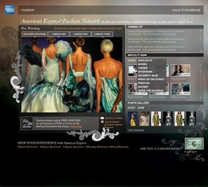Select the Camera Three tab
This screenshot has height=187, width=208.
click(x=102, y=34)
